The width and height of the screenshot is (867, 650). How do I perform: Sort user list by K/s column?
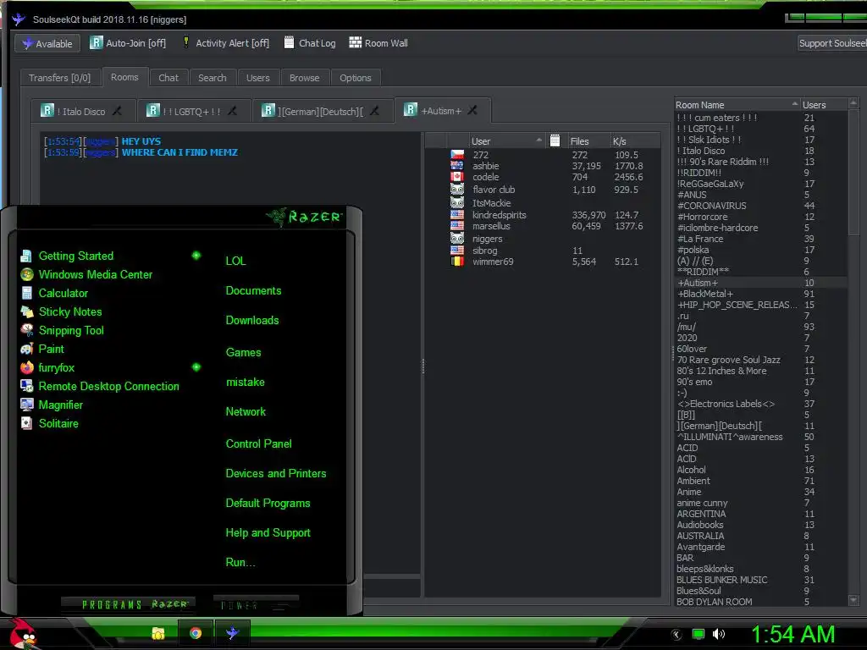coord(635,141)
